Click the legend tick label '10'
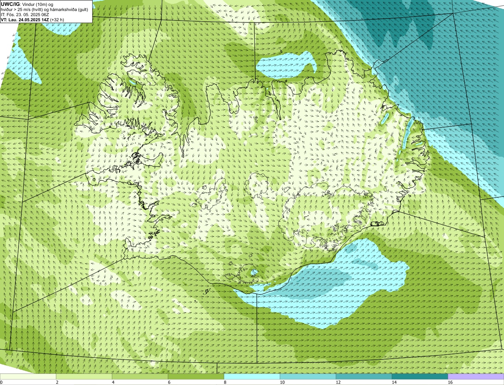The image size is (504, 385). click(x=282, y=382)
